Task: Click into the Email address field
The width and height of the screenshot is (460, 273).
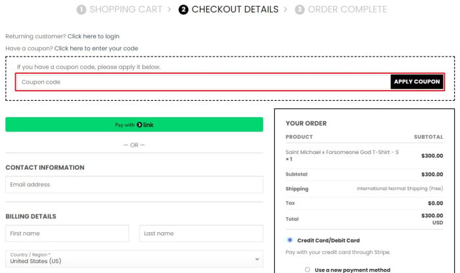Action: 134,185
